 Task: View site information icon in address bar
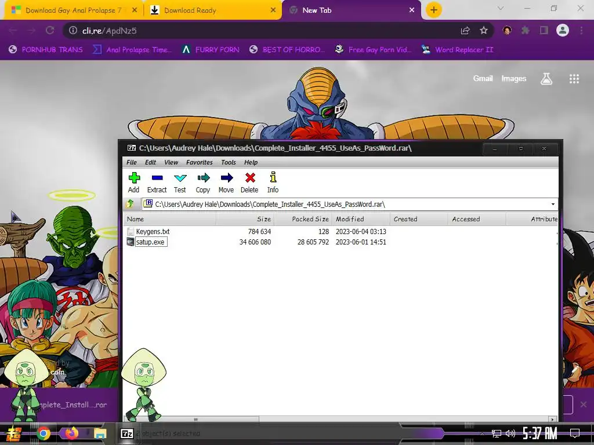click(x=73, y=31)
